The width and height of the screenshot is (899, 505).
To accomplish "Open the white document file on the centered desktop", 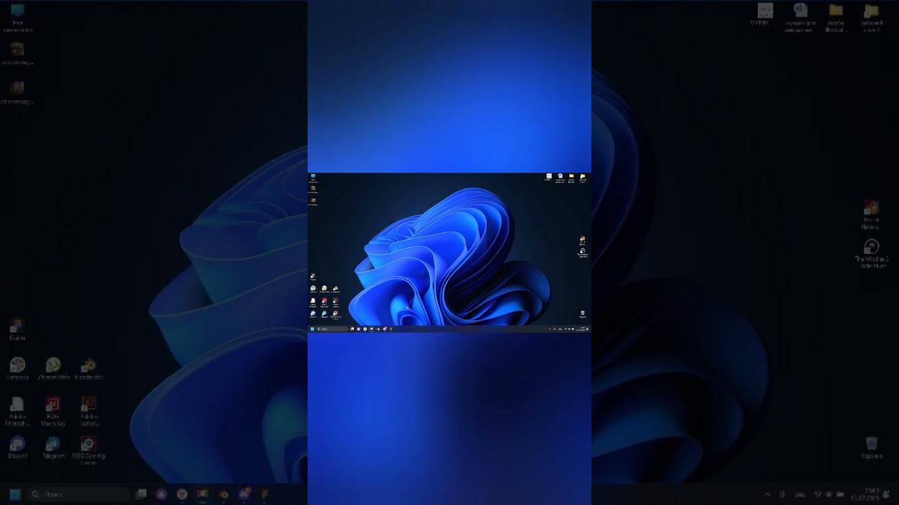I will point(549,177).
